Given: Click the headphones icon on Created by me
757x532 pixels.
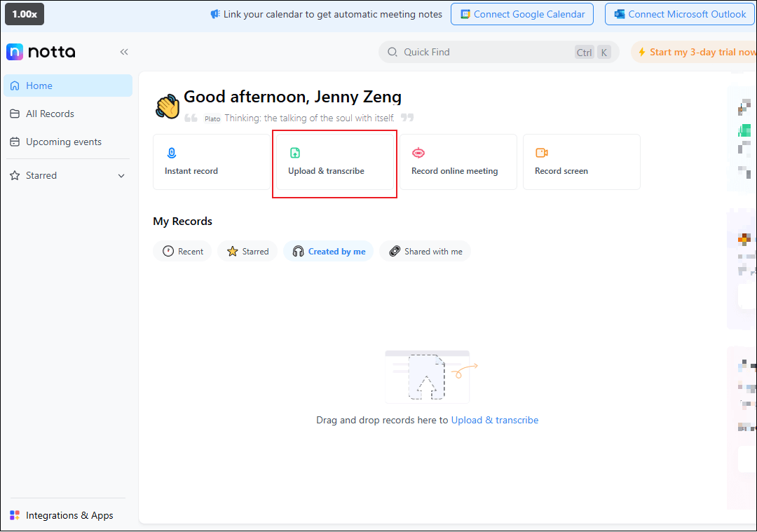Looking at the screenshot, I should coord(299,251).
